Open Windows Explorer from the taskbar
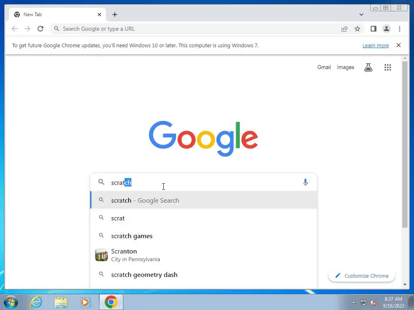This screenshot has height=310, width=414. 61,302
